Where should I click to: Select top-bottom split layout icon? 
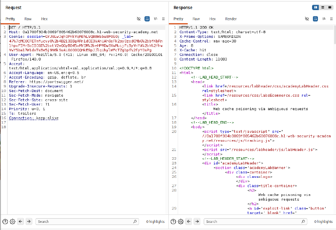(x=323, y=8)
